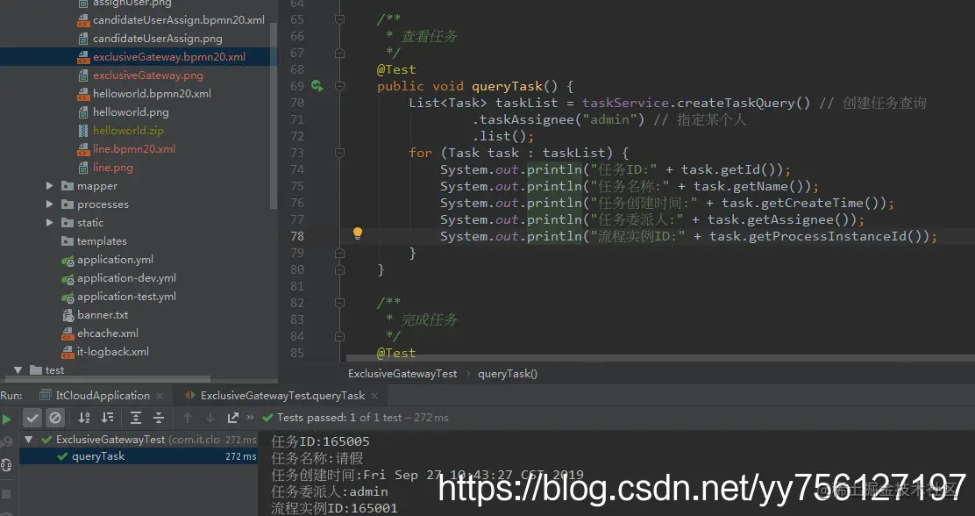Fold the for loop at line 73
The image size is (975, 516).
pyautogui.click(x=339, y=153)
